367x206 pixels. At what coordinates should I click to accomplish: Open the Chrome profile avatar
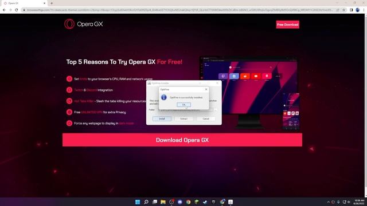[x=357, y=10]
